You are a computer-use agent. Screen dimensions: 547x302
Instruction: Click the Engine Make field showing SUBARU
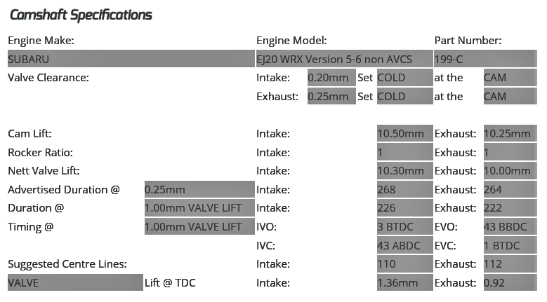click(131, 59)
